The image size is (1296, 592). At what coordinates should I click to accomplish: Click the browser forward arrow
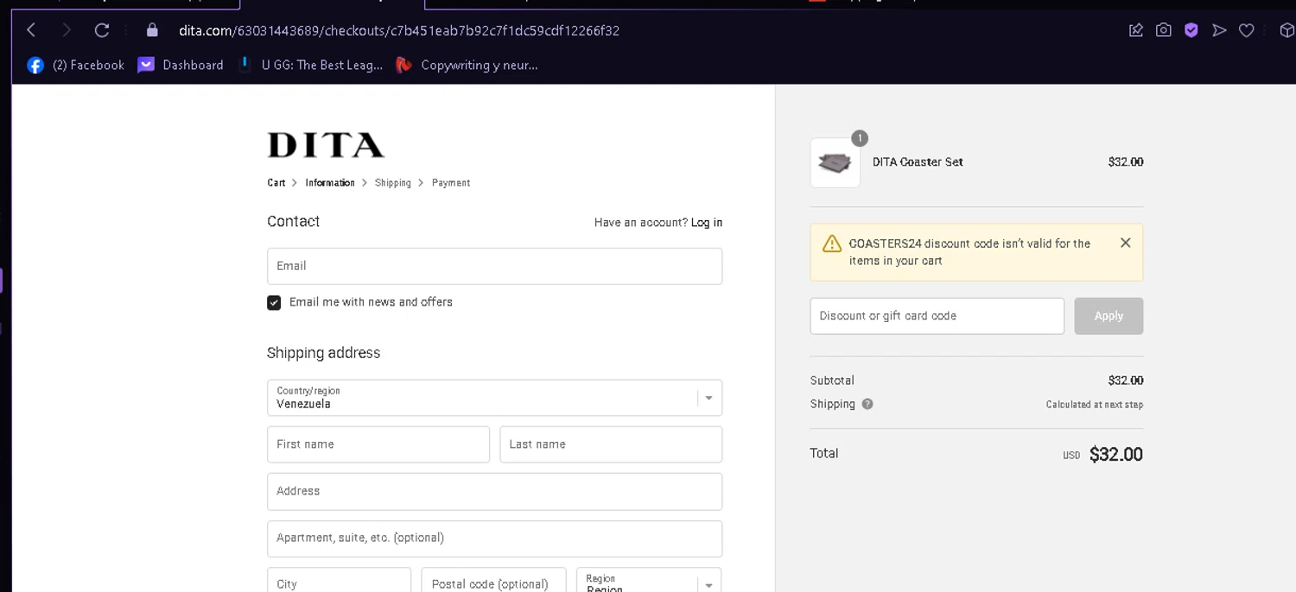point(67,30)
